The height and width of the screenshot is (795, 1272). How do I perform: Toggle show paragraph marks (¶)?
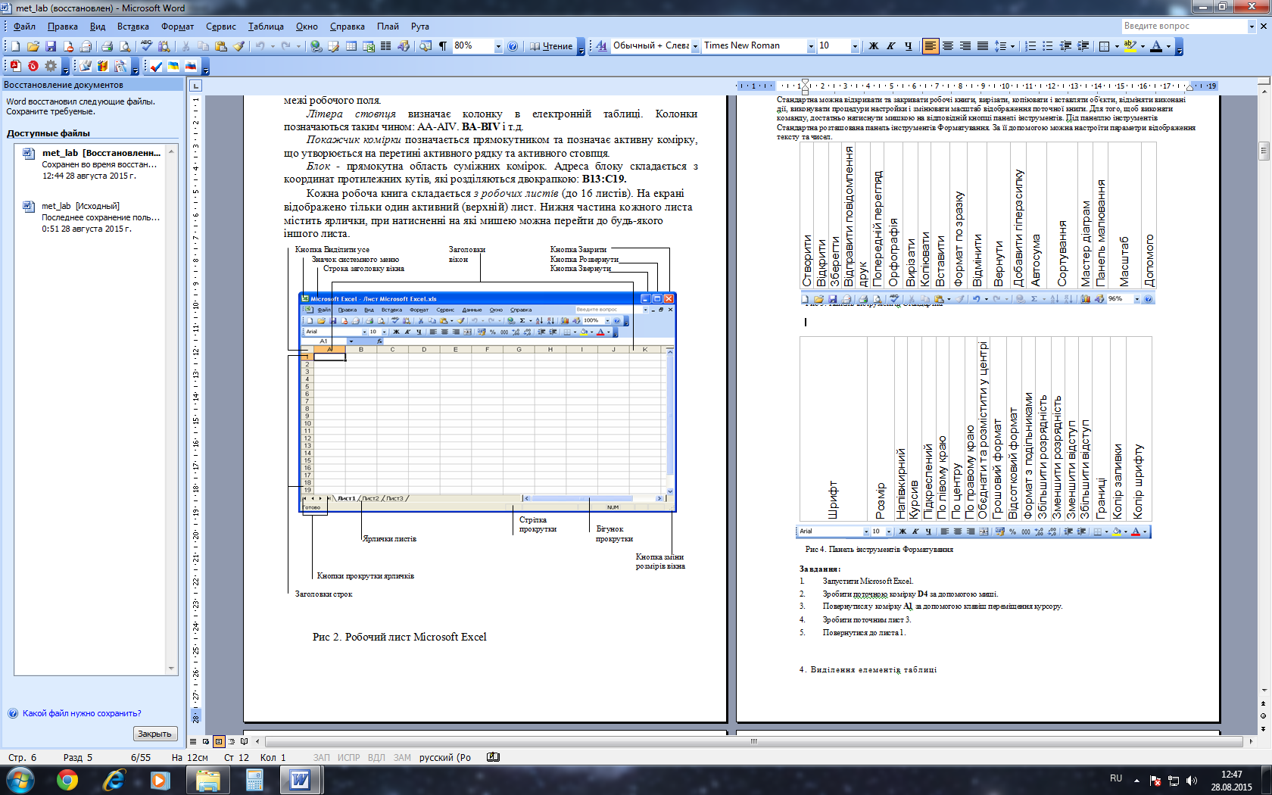pos(443,46)
